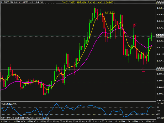Click the 1.41250 highlighted price tag
The width and height of the screenshot is (164, 123).
[x=160, y=36]
